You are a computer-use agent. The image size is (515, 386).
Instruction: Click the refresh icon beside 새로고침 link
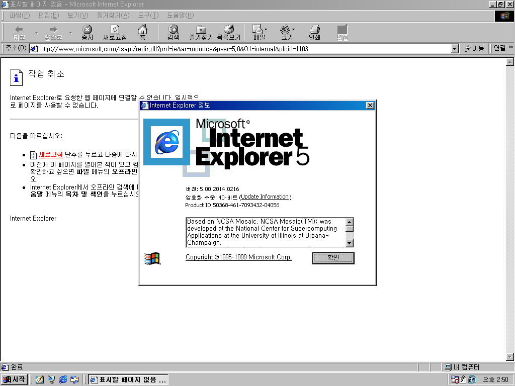tap(33, 155)
